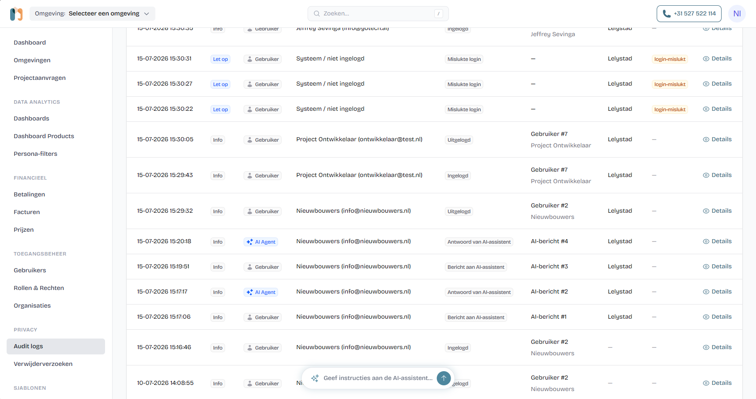Open Projectaanvragen page
Viewport: 756px width, 399px height.
point(40,78)
